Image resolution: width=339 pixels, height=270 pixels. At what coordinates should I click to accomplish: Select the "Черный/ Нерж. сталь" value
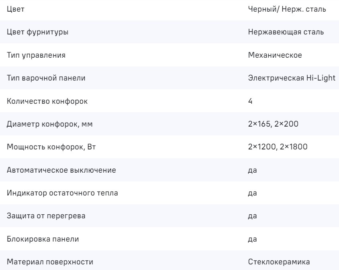[x=286, y=9]
